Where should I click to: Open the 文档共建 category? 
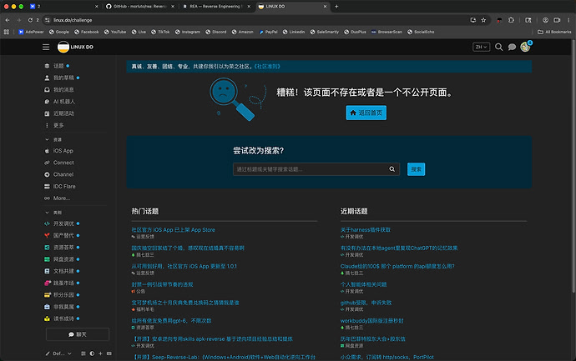(x=62, y=271)
